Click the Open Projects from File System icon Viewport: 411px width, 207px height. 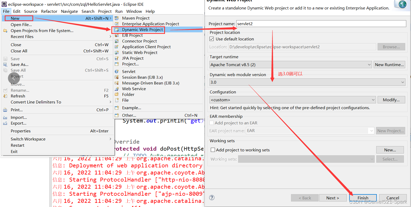(5, 31)
